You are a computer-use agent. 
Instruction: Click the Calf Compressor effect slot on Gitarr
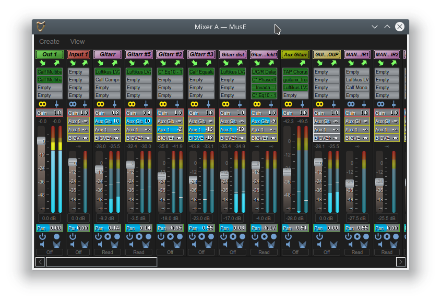[x=108, y=80]
